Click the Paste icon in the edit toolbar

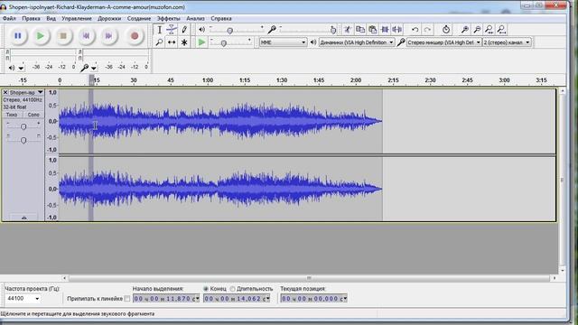coord(373,30)
